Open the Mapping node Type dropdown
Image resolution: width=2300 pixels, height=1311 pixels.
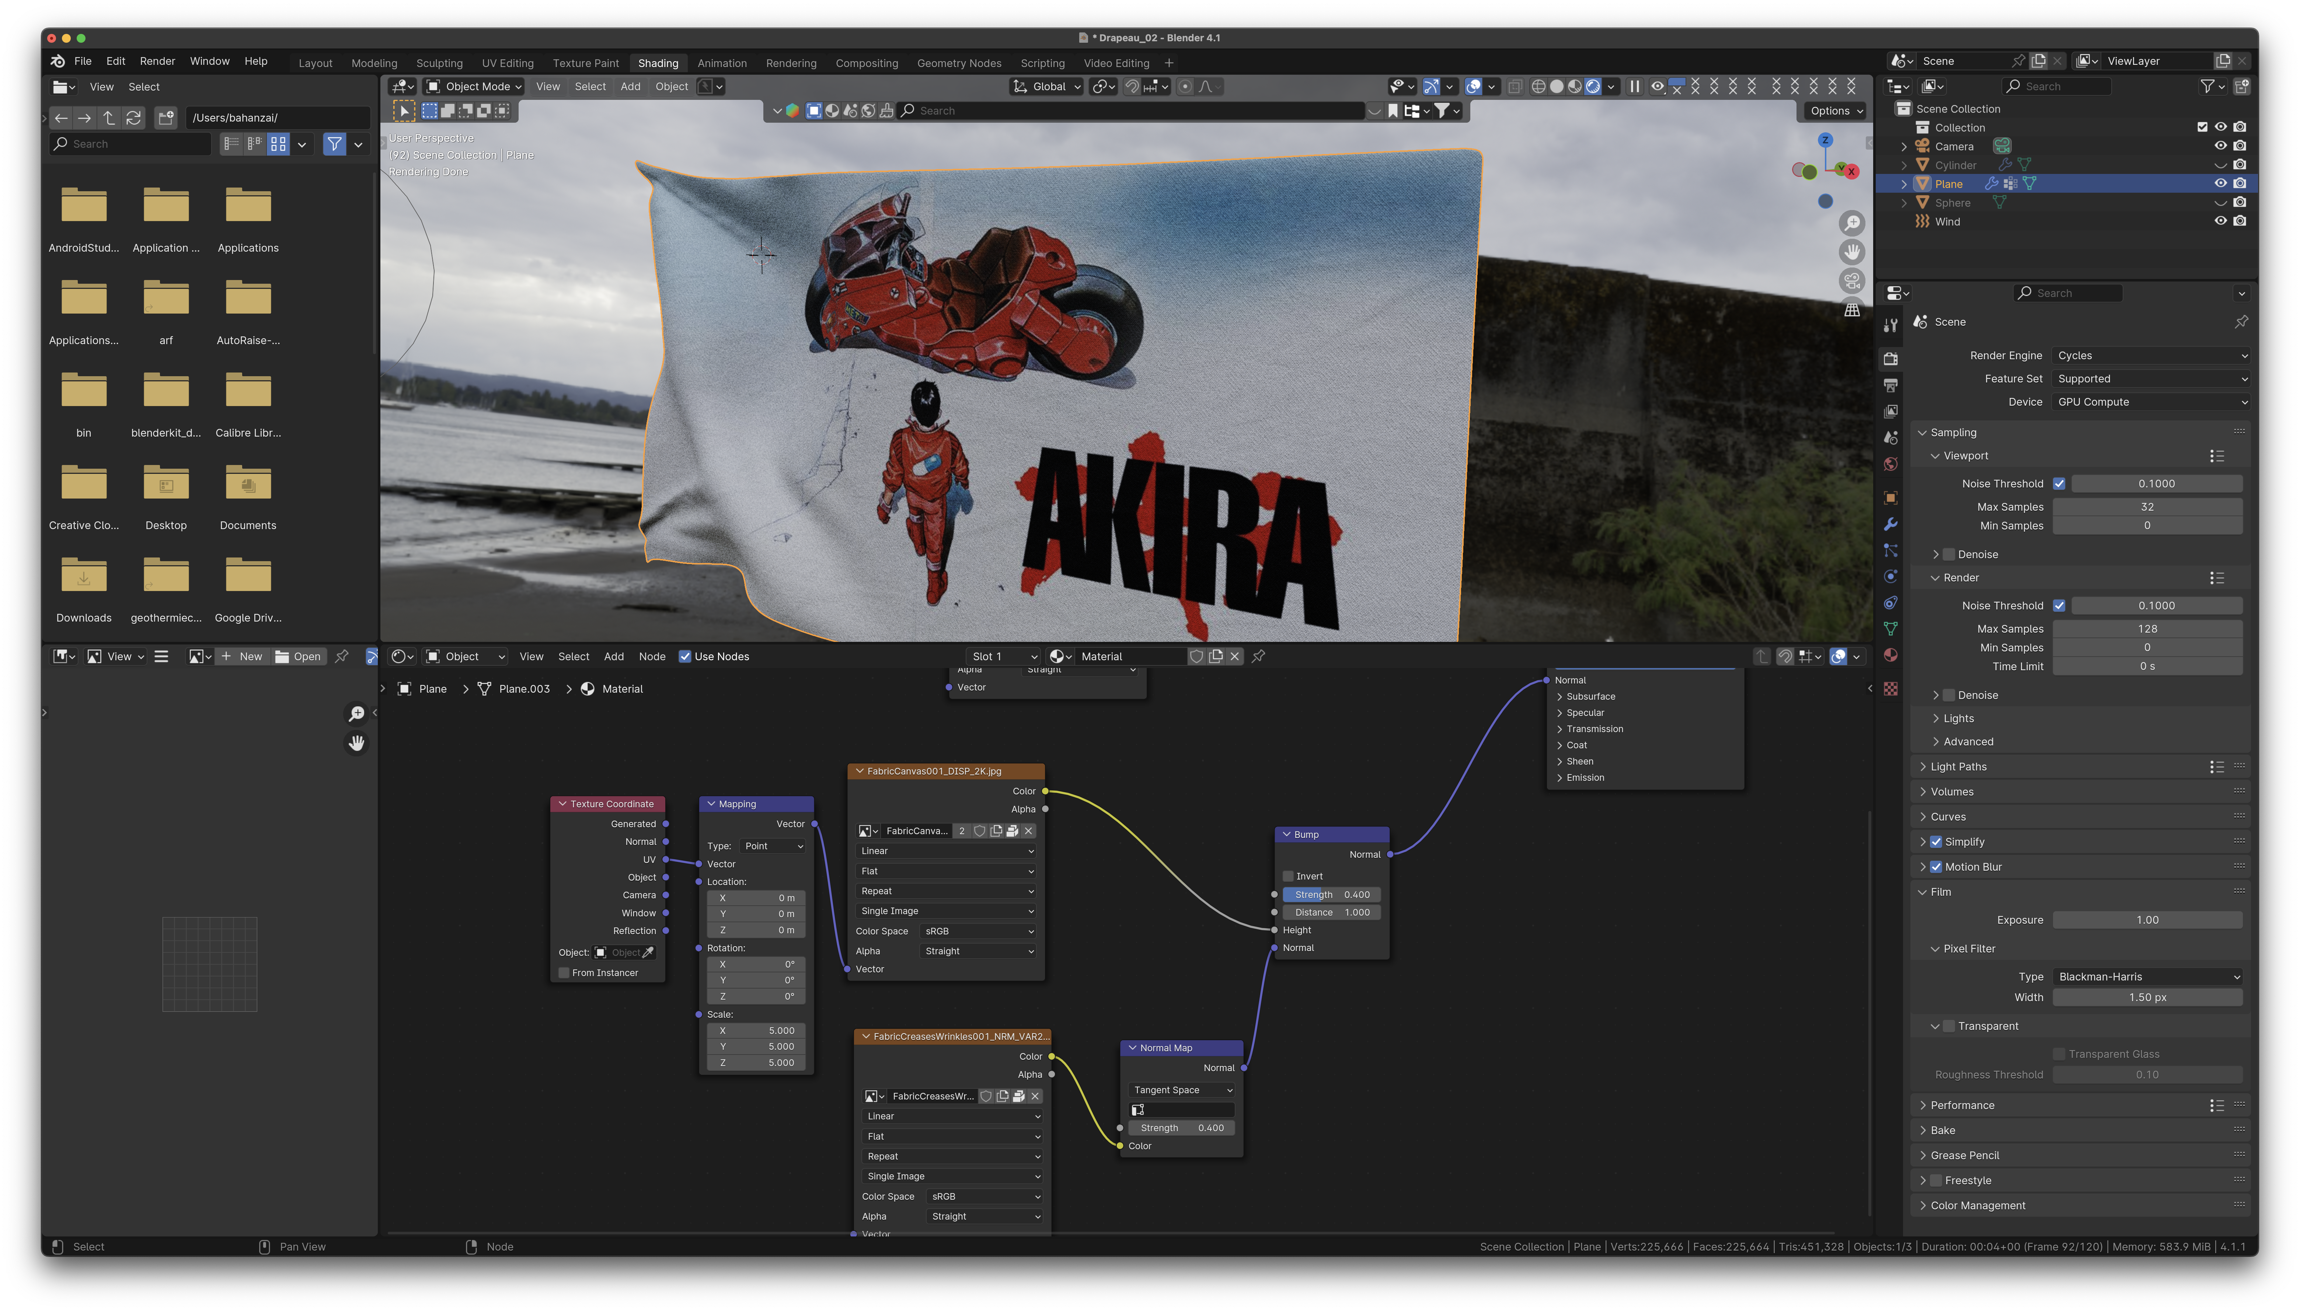pos(773,846)
